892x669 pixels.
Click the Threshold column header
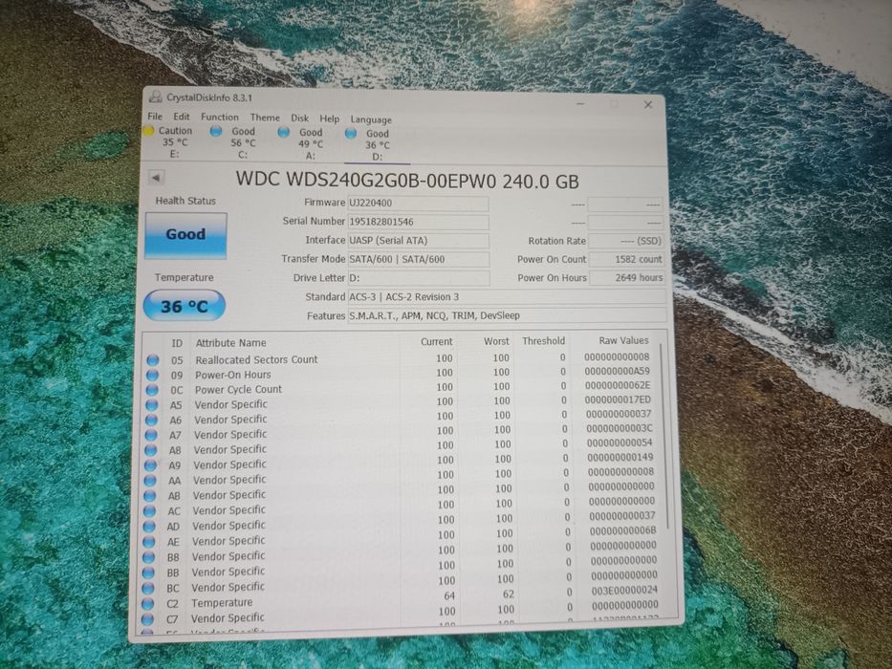point(543,341)
